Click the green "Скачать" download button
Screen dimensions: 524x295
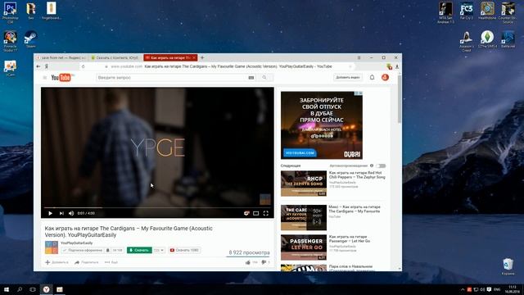click(x=139, y=250)
